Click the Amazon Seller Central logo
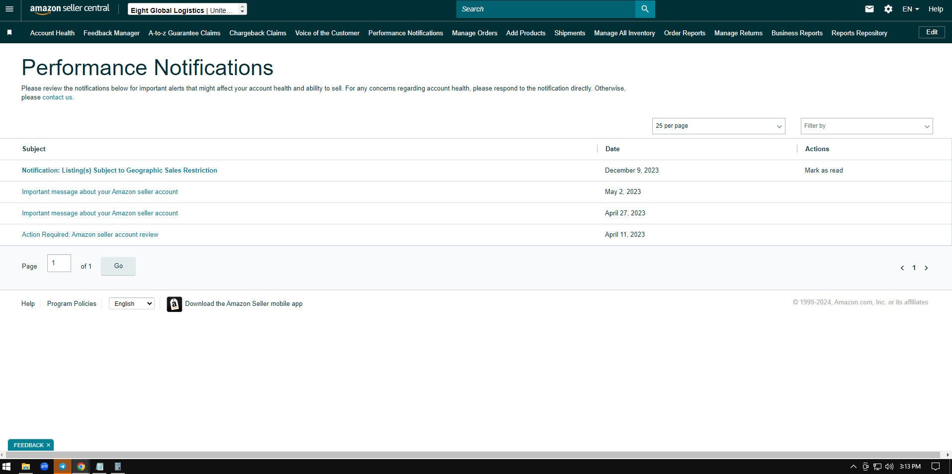Screen dimensions: 952x474 coord(70,9)
